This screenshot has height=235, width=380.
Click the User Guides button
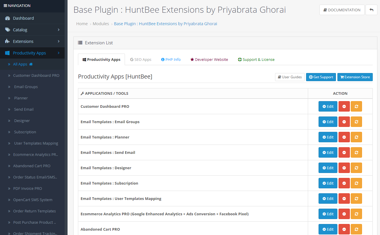coord(290,77)
